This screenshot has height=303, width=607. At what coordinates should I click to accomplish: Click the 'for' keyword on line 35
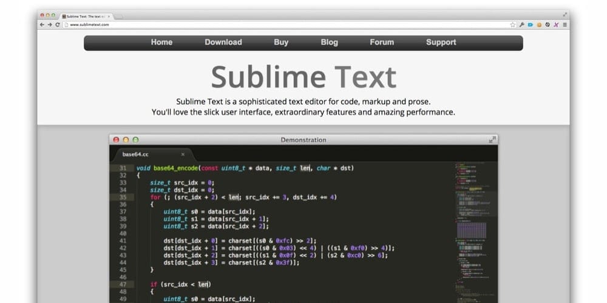click(155, 197)
